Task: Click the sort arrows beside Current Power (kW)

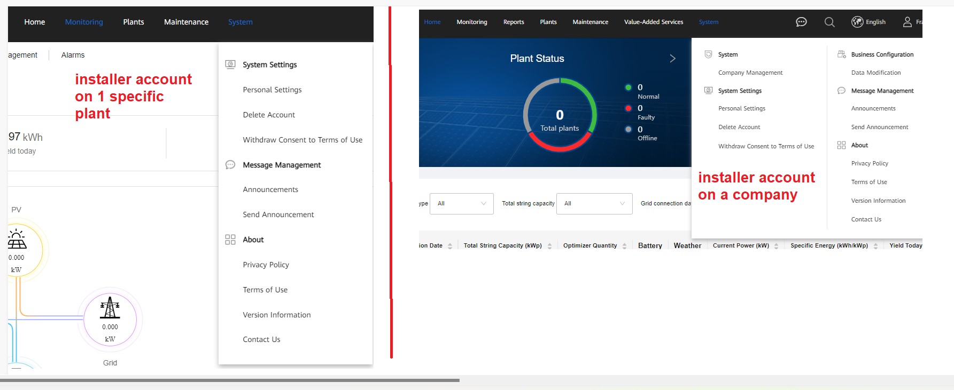Action: [776, 246]
